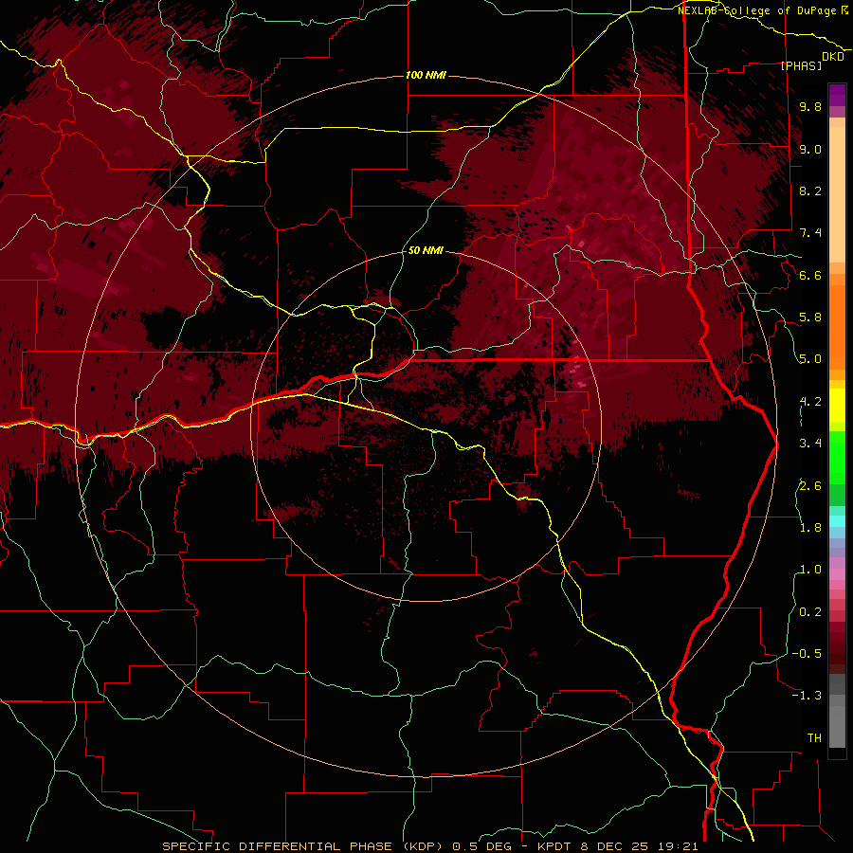Screen dimensions: 853x853
Task: Pick the peach segment of the color bar
Action: 837,194
